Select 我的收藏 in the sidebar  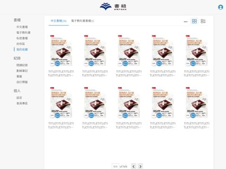pos(22,49)
